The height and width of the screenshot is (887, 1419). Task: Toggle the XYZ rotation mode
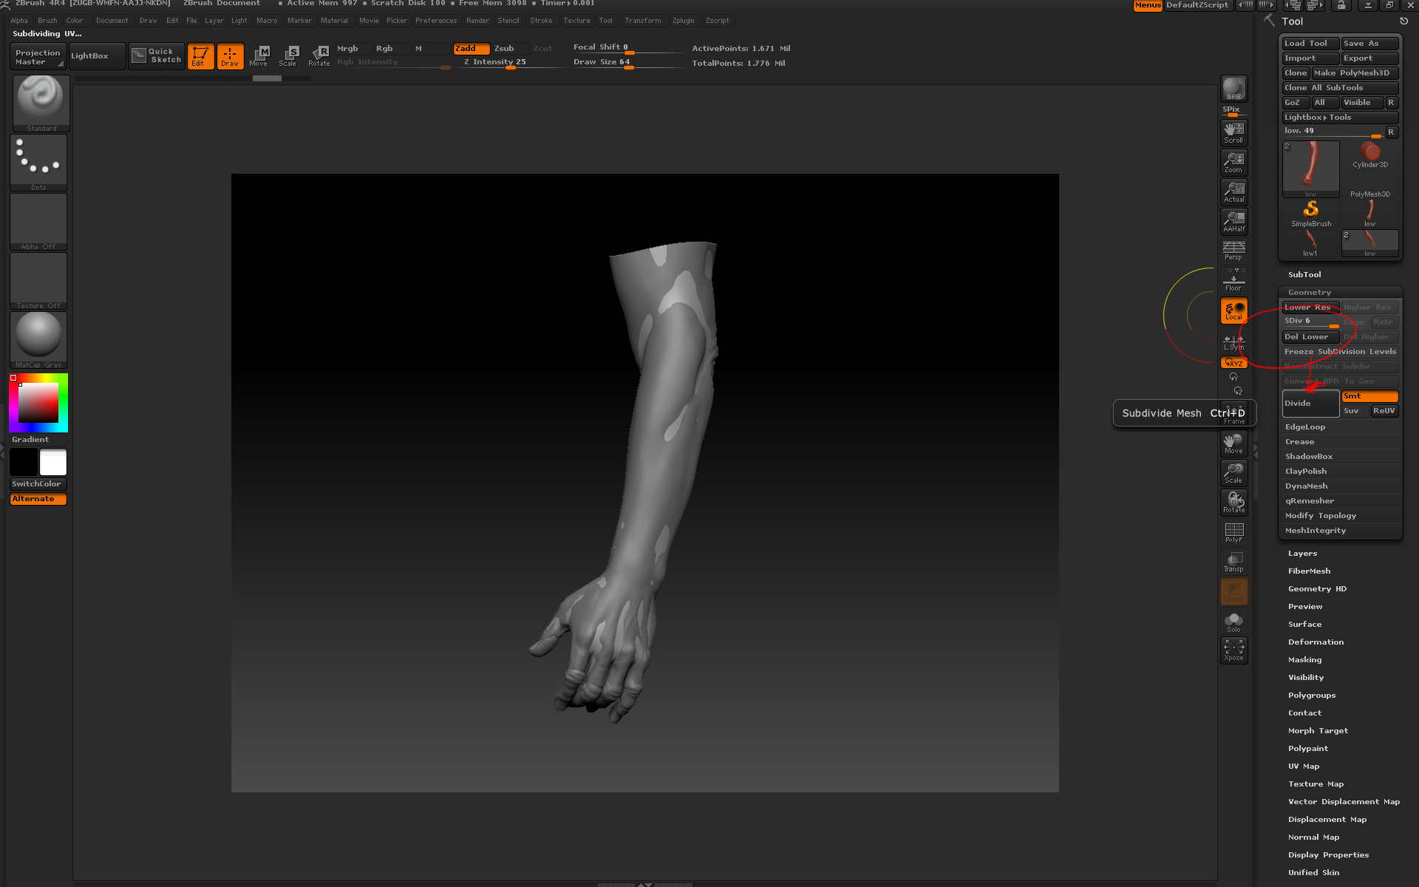tap(1233, 363)
